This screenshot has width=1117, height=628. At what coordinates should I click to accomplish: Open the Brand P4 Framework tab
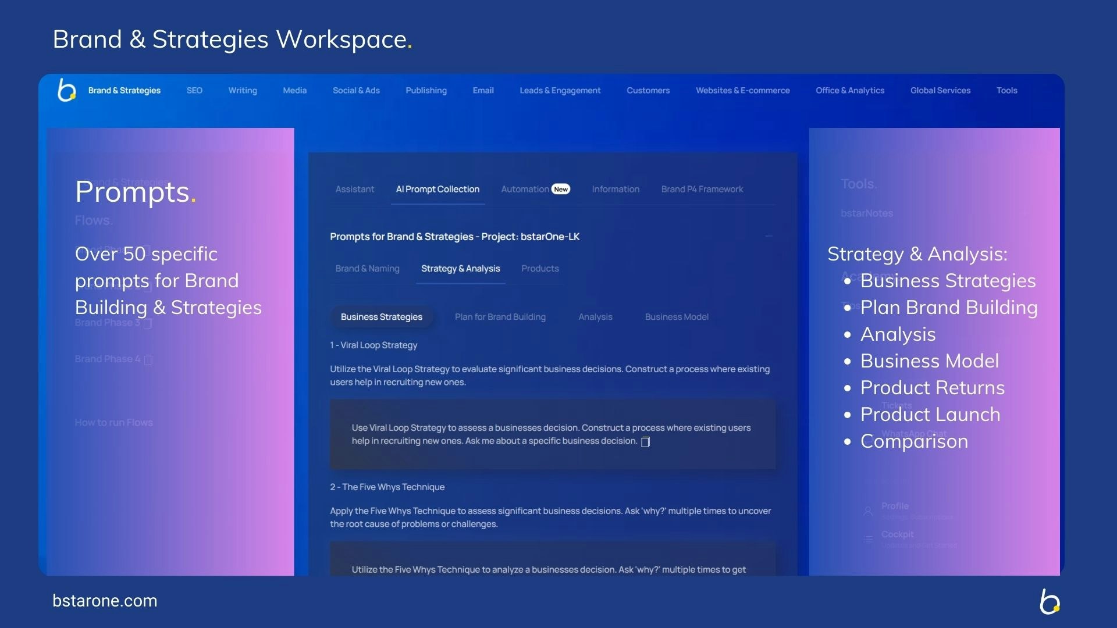pos(702,190)
